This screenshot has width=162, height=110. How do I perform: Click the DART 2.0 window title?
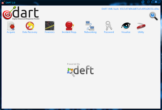[10, 3]
